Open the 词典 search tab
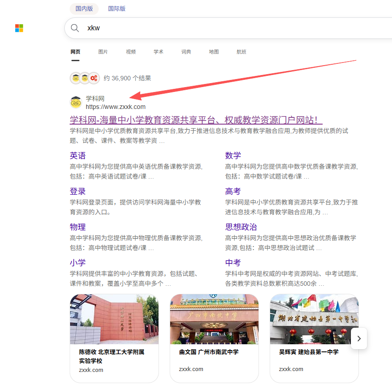The height and width of the screenshot is (384, 392). 186,52
